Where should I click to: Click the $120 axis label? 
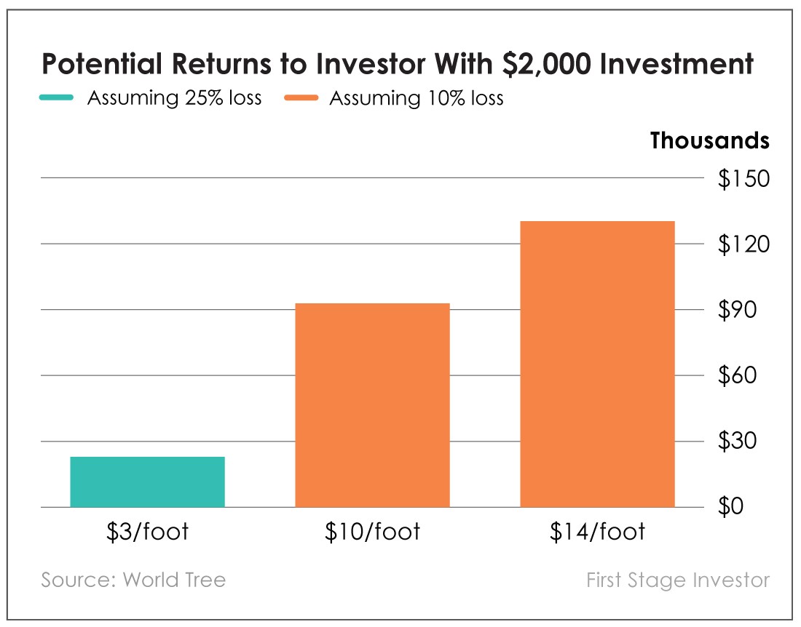743,244
